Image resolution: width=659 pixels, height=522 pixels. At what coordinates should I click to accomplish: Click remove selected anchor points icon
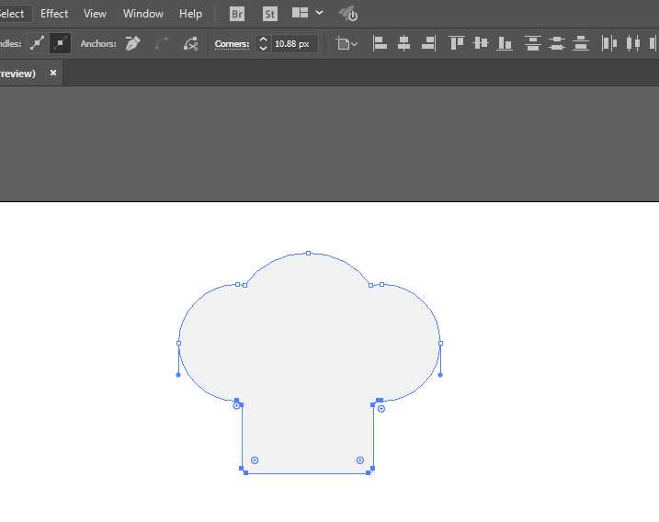coord(132,43)
